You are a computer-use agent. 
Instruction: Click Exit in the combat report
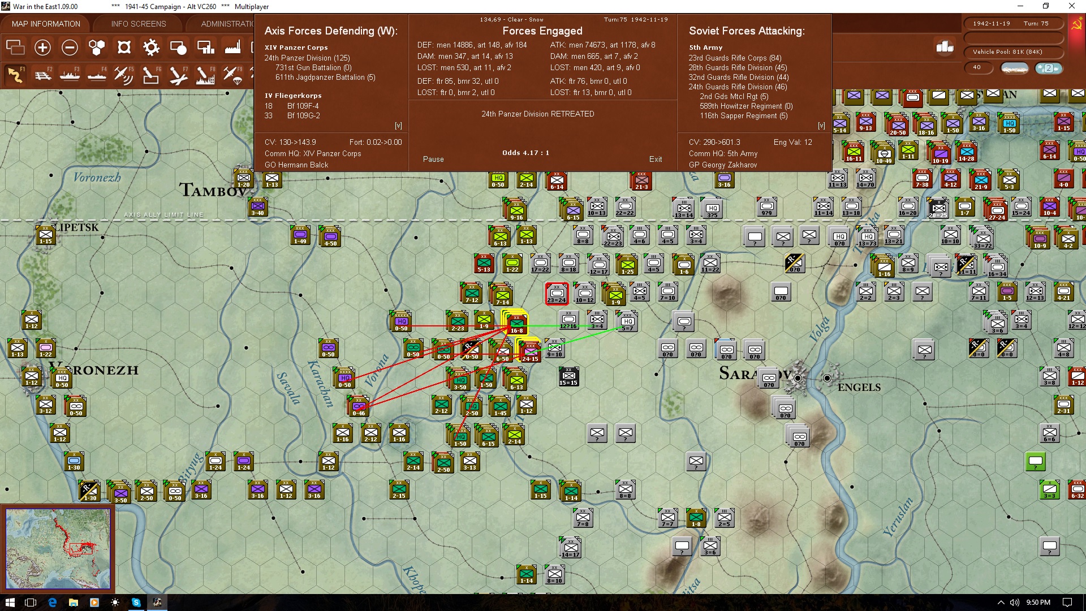pyautogui.click(x=656, y=160)
